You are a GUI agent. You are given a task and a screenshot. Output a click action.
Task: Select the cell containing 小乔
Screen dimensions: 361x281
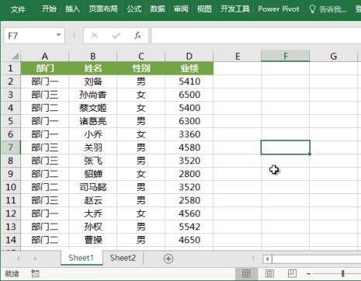point(93,134)
